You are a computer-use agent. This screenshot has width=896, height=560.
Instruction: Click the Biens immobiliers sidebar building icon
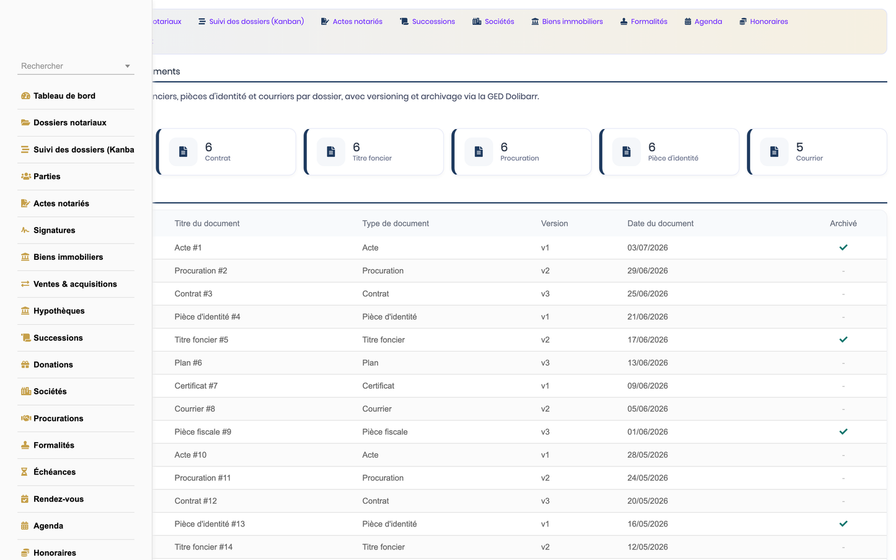(x=25, y=257)
